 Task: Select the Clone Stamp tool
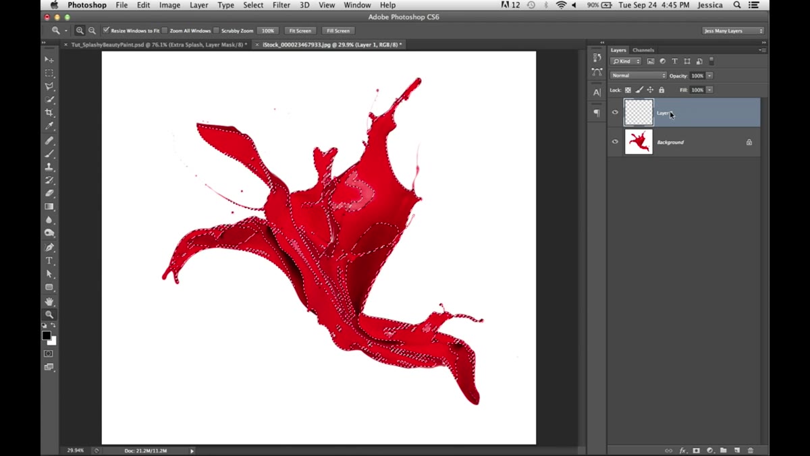[49, 167]
